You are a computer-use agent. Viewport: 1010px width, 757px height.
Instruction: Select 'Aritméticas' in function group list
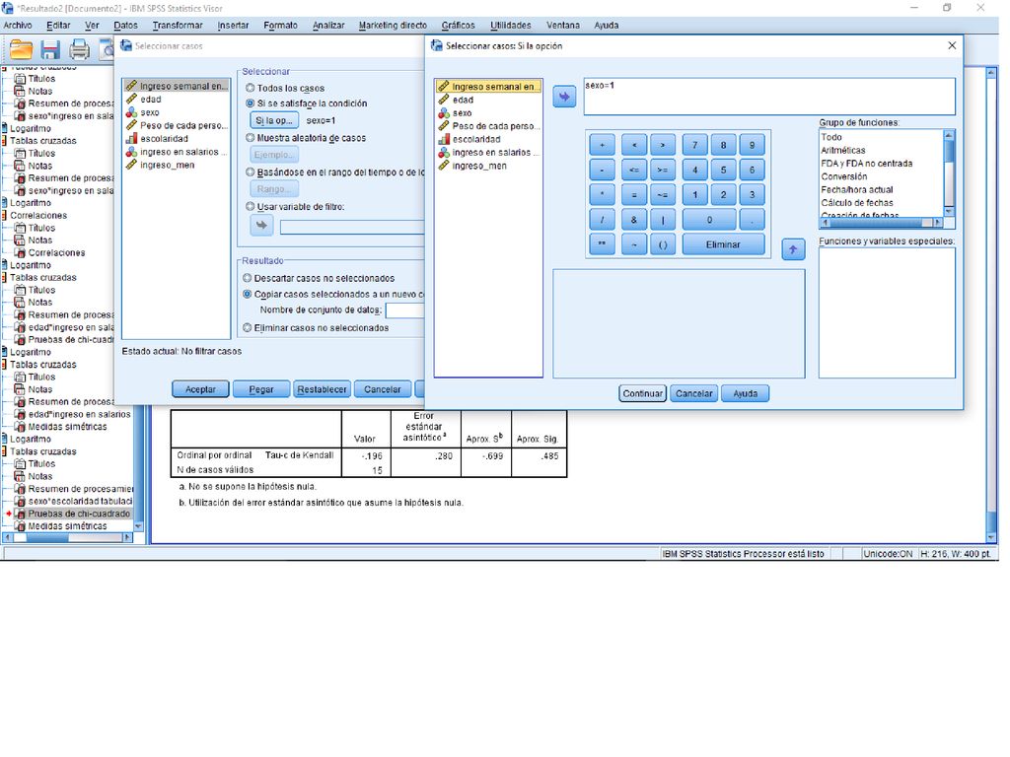(843, 150)
